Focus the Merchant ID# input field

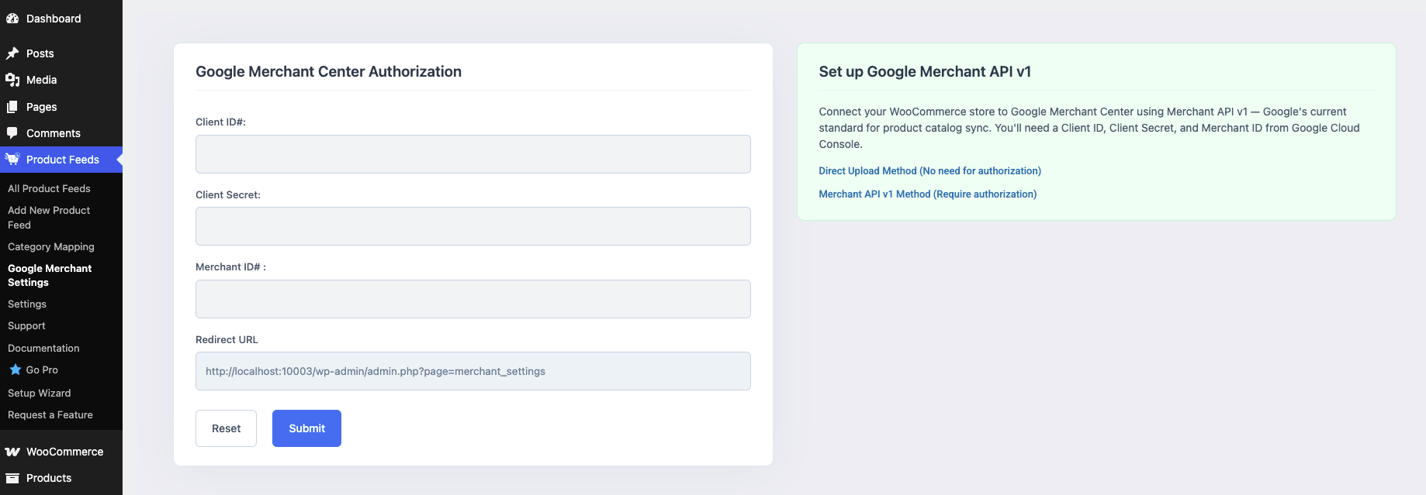(473, 299)
